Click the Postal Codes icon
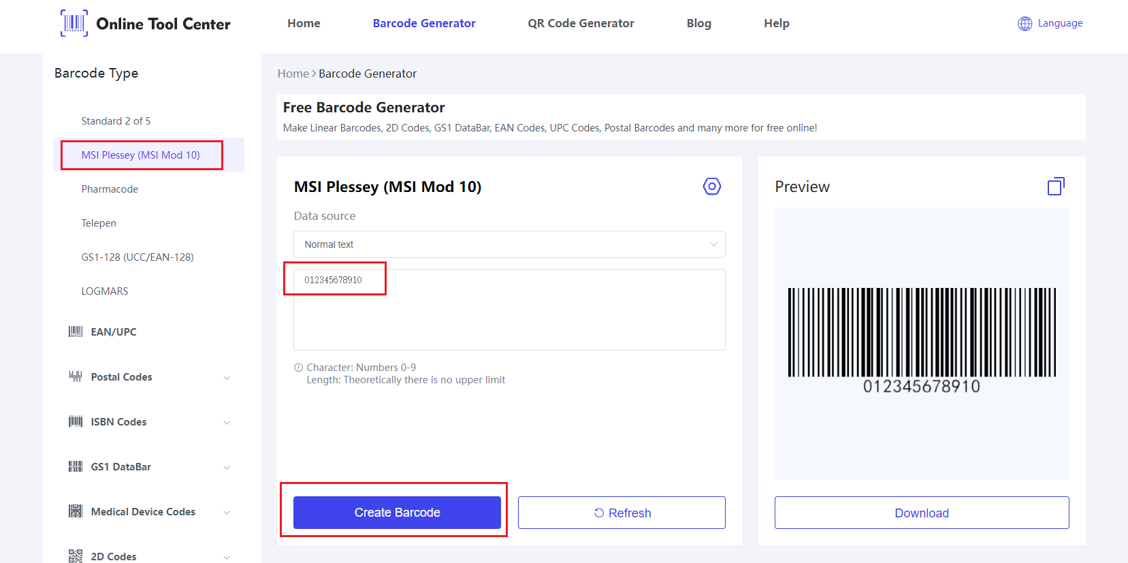 (76, 376)
